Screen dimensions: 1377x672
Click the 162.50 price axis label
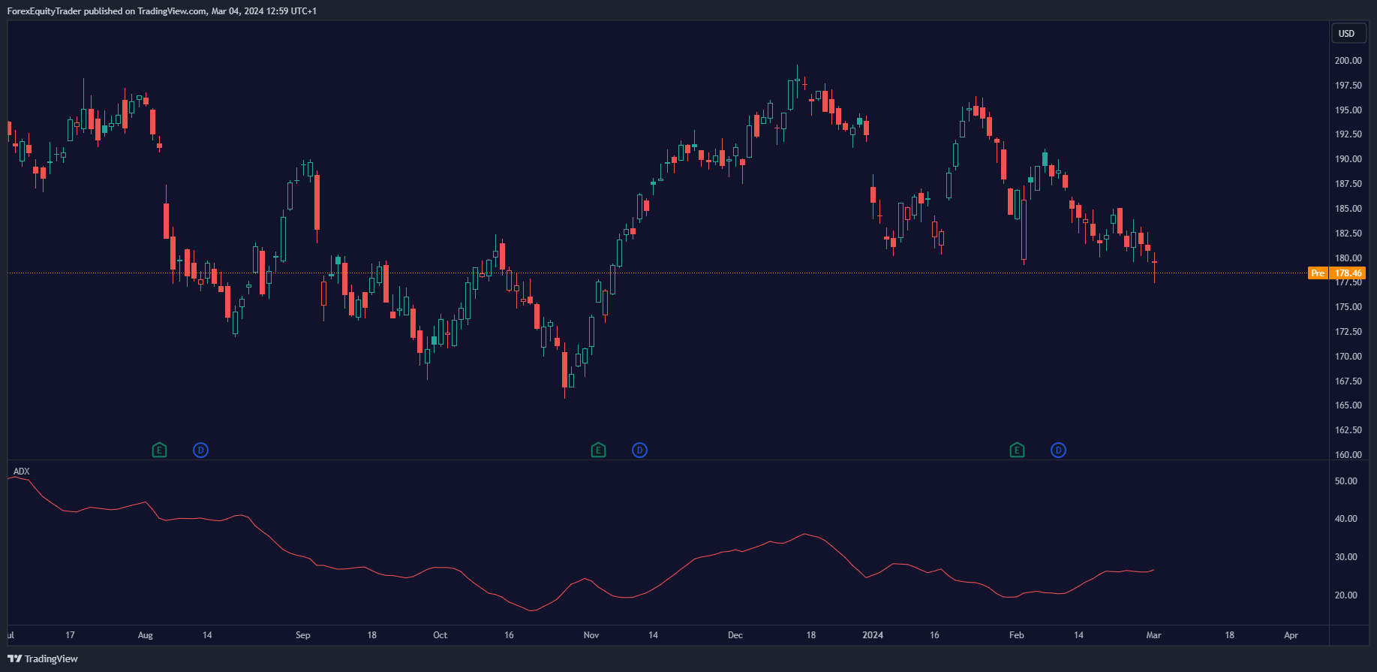click(x=1348, y=430)
